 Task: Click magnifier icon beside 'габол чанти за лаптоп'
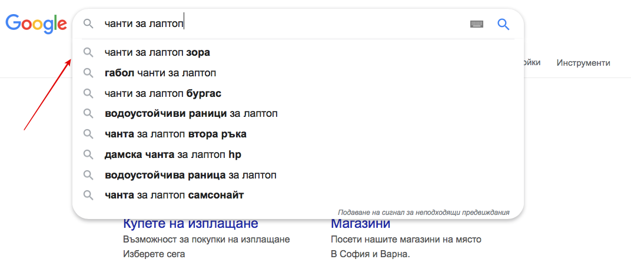tap(88, 73)
